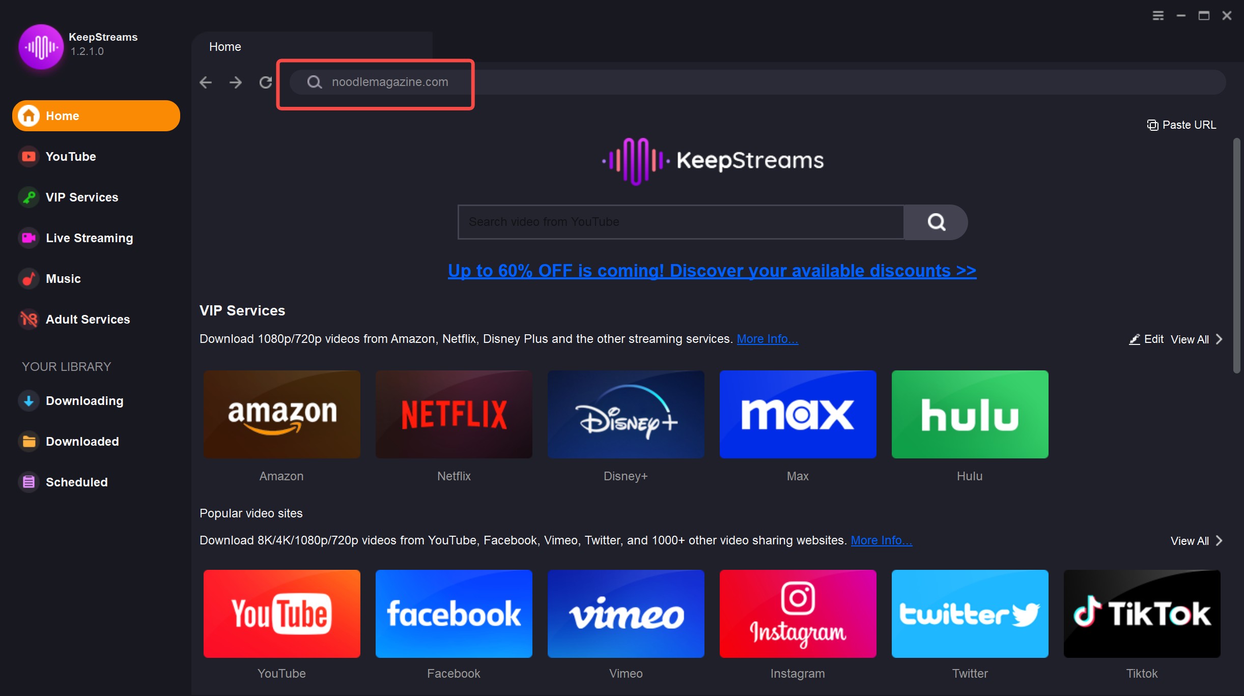This screenshot has height=696, width=1244.
Task: Expand VIP Services with View All chevron
Action: pyautogui.click(x=1219, y=339)
